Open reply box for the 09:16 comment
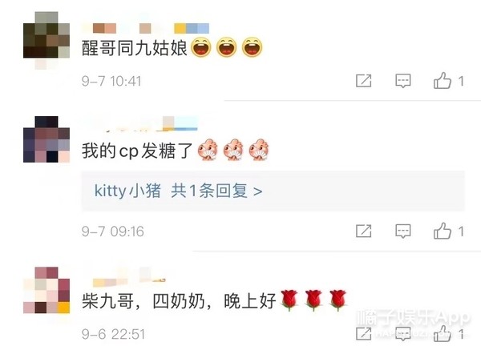Image resolution: width=481 pixels, height=350 pixels. (402, 231)
